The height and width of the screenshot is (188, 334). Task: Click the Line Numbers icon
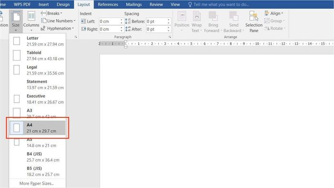pyautogui.click(x=44, y=21)
